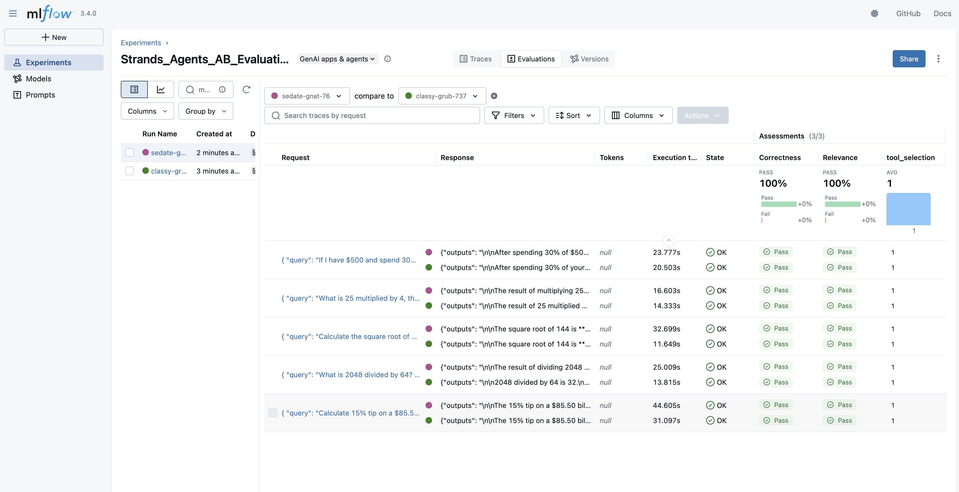
Task: Check the classy-grub run checkbox
Action: (129, 171)
